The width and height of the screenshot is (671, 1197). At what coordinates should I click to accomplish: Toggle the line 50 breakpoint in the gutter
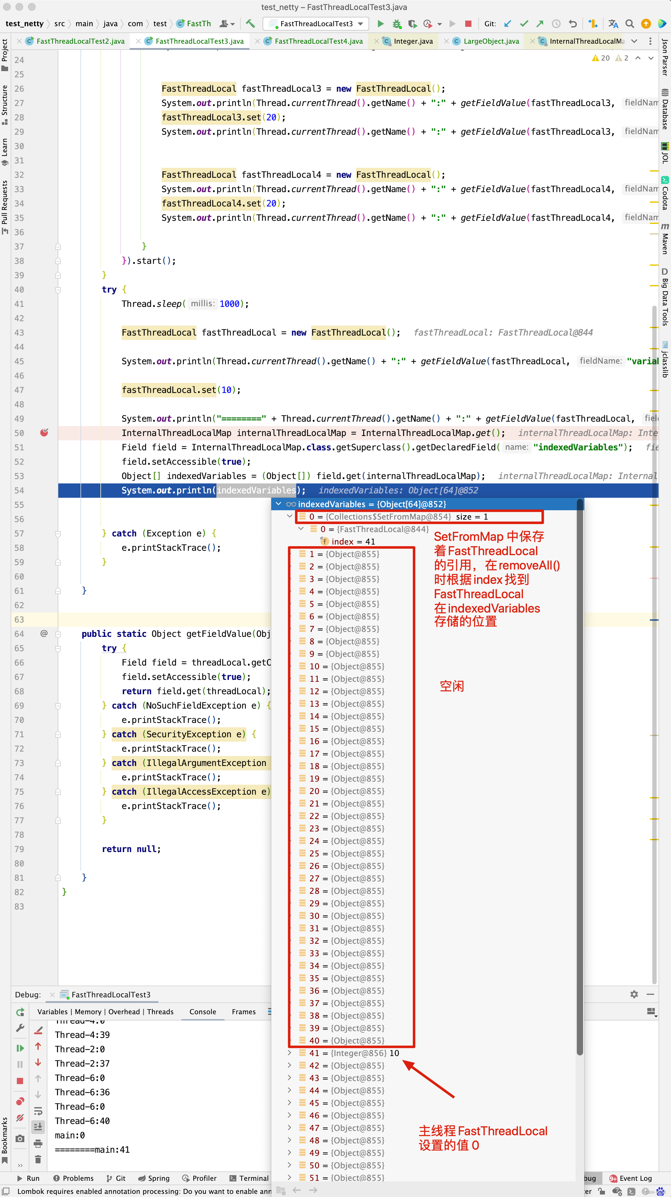[x=44, y=433]
